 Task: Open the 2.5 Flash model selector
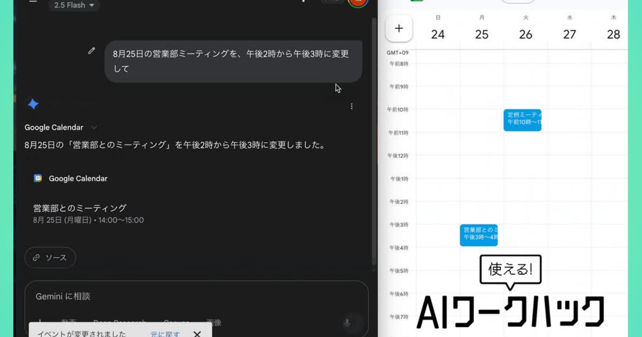pyautogui.click(x=74, y=5)
